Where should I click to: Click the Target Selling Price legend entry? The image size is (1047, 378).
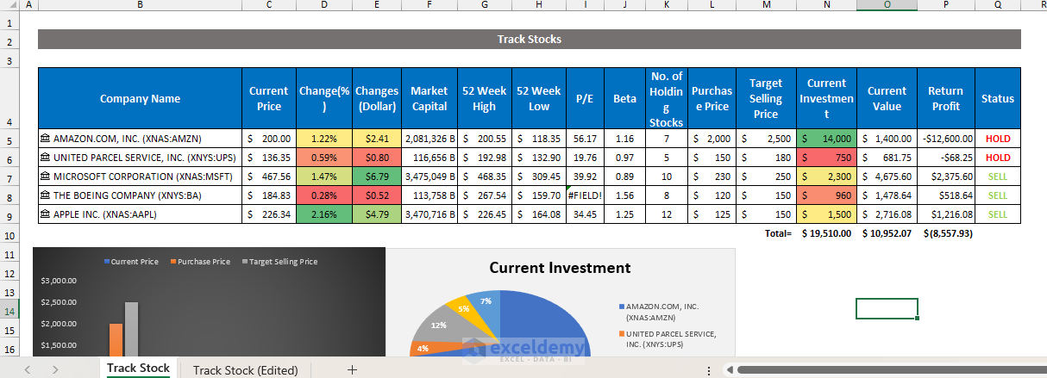click(x=279, y=262)
